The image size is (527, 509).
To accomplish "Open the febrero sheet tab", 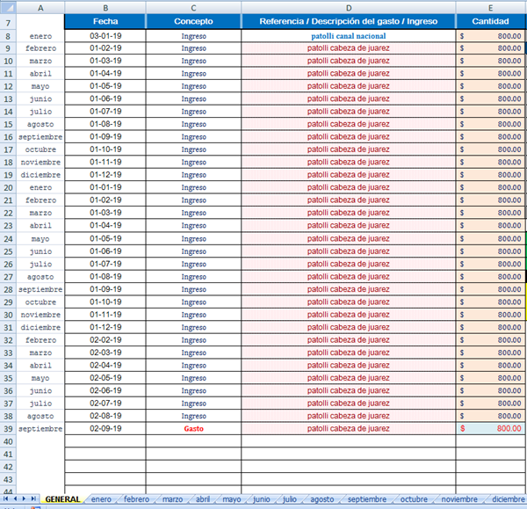I will click(136, 499).
